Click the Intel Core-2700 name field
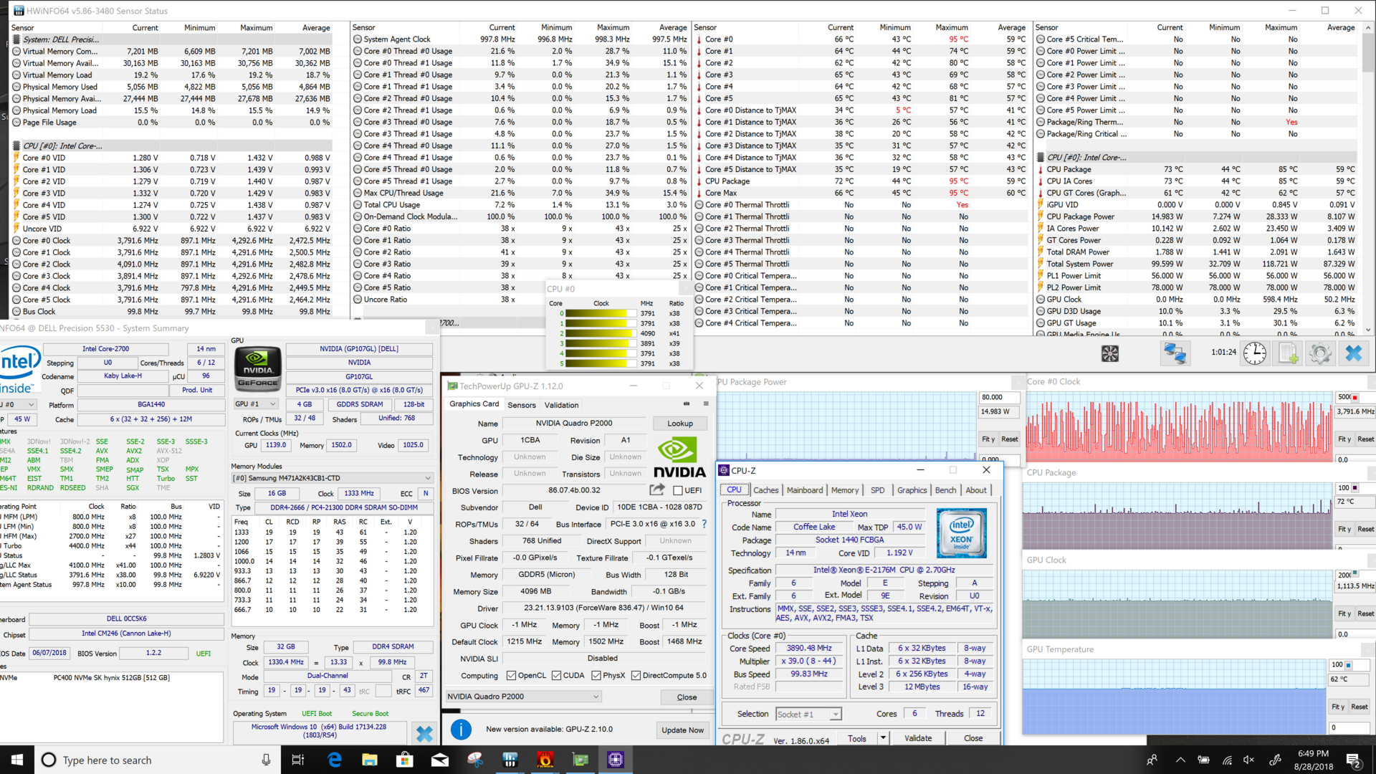This screenshot has height=774, width=1376. (105, 349)
